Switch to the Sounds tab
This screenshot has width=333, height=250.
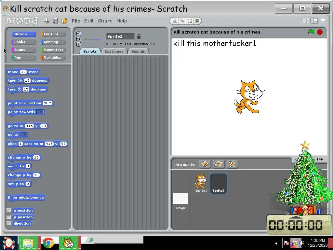click(138, 51)
